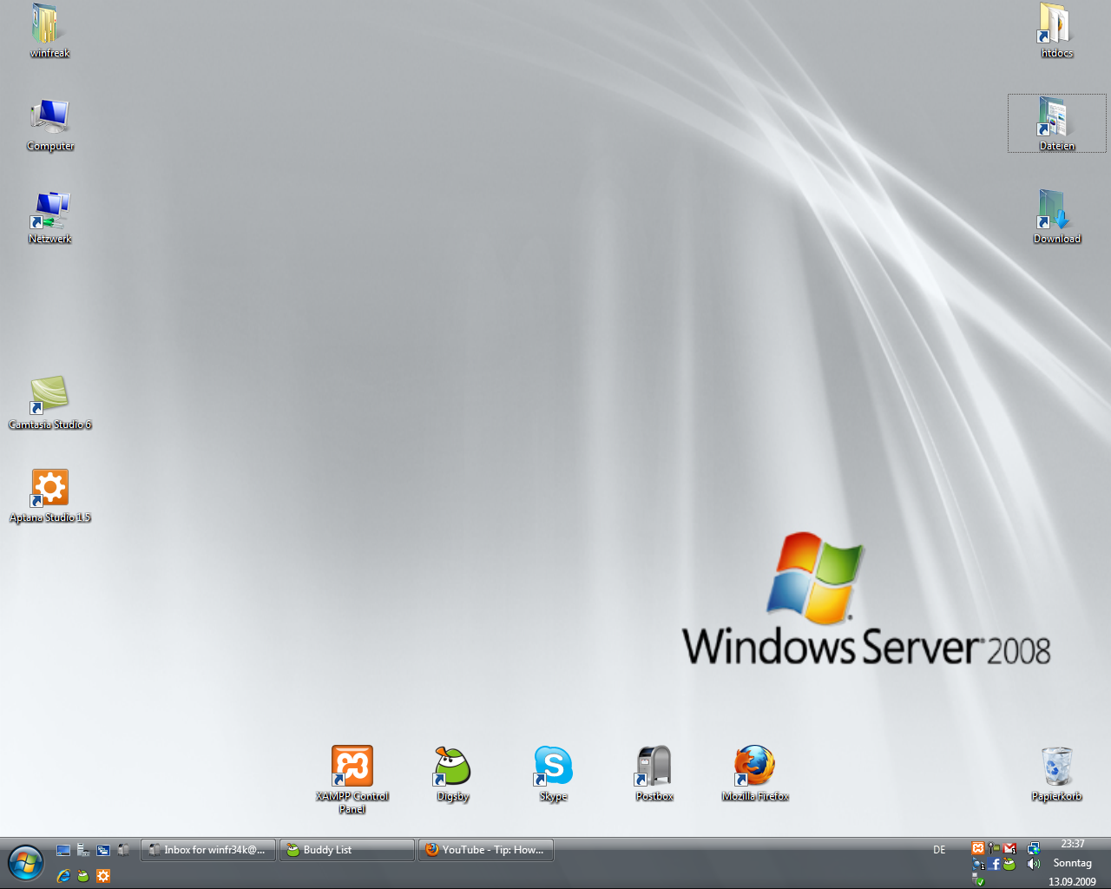Screen dimensions: 1111x889
Task: Click the Download folder icon
Action: pos(1056,211)
